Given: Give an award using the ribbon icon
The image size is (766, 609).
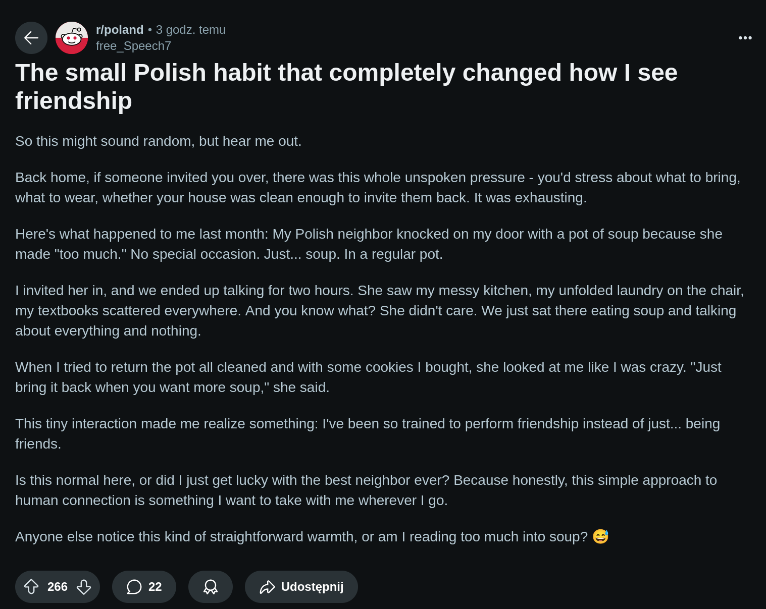Looking at the screenshot, I should coord(211,587).
